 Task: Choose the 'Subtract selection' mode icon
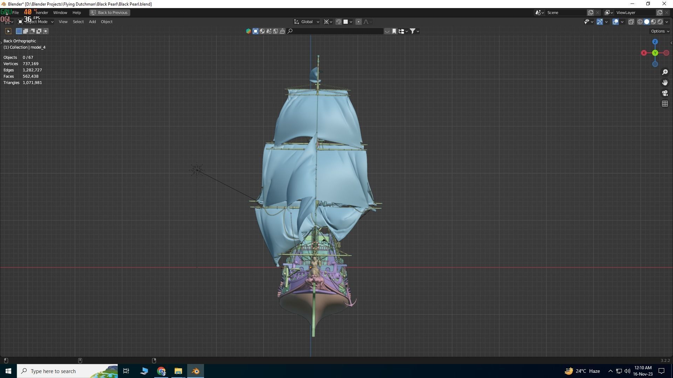(32, 31)
